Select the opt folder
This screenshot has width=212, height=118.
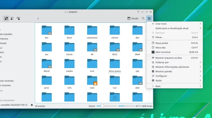coord(137,66)
